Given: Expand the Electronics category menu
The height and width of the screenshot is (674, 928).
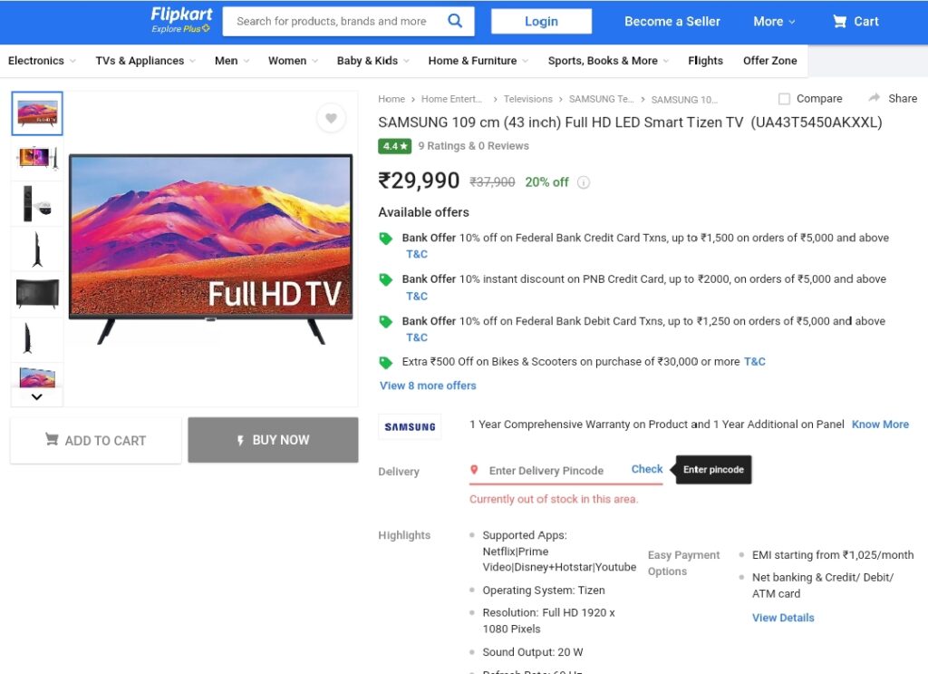Looking at the screenshot, I should pyautogui.click(x=42, y=61).
